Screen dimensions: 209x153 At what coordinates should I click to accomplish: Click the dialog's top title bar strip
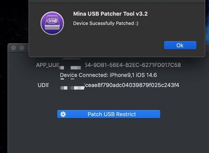click(x=117, y=1)
